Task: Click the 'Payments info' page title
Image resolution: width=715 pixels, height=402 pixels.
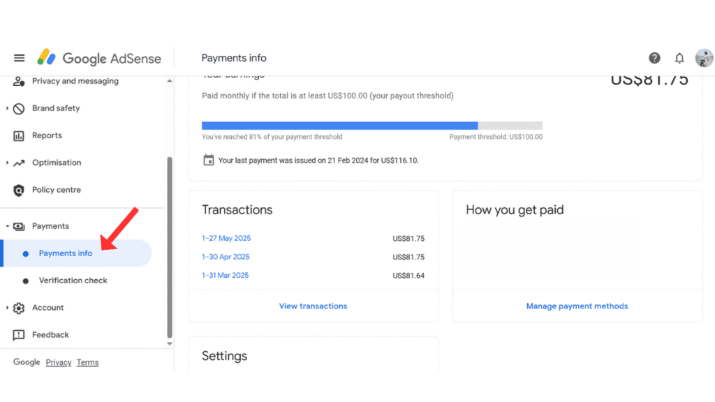Action: coord(234,58)
